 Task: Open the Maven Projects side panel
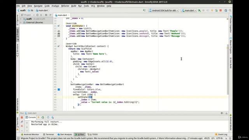point(231,45)
